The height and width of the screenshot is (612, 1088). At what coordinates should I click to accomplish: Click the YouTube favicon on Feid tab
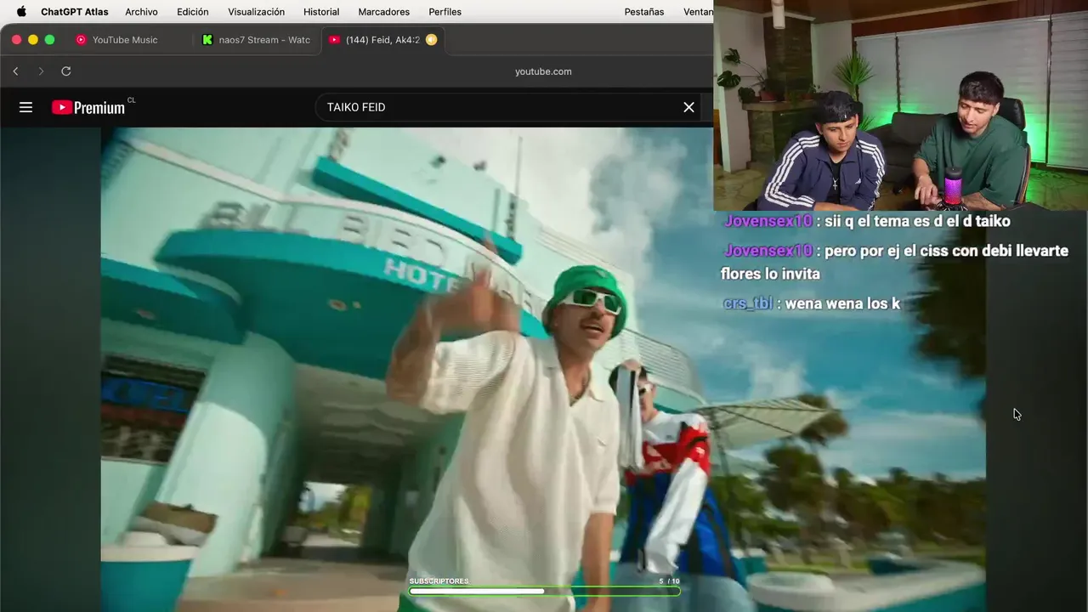coord(334,40)
